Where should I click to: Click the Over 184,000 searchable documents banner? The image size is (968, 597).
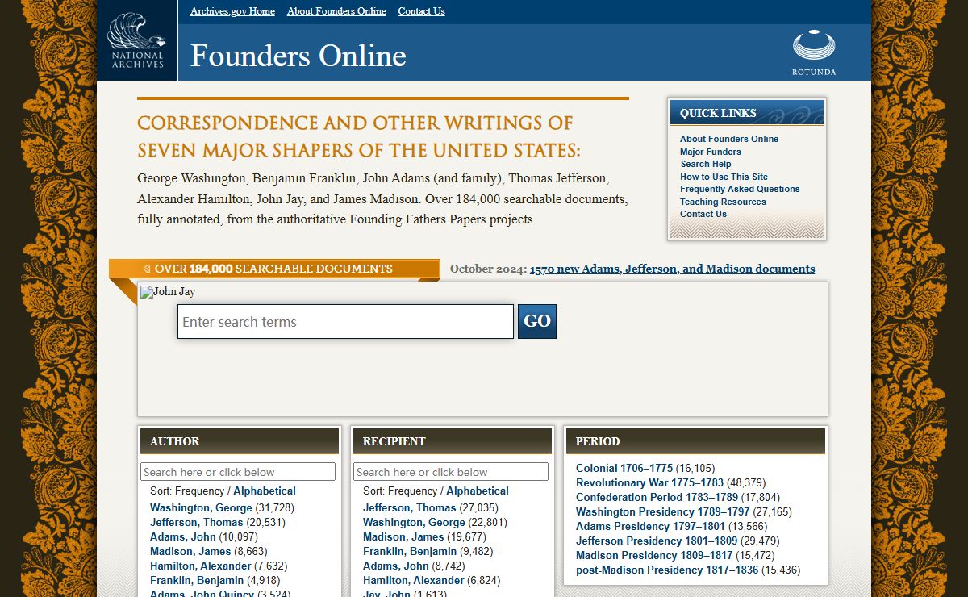point(274,269)
